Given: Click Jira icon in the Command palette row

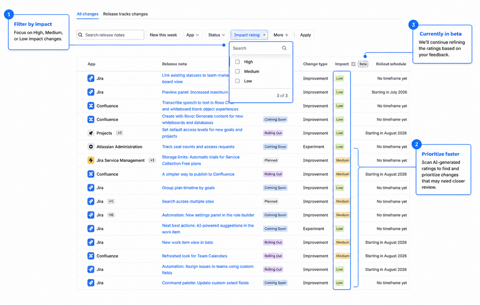Looking at the screenshot, I should 91,283.
